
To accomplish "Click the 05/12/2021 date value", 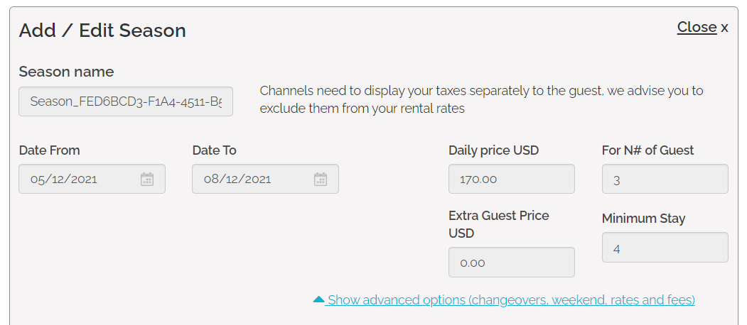I will [64, 180].
